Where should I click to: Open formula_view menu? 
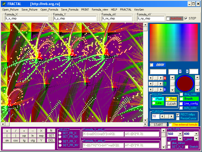tap(100, 10)
